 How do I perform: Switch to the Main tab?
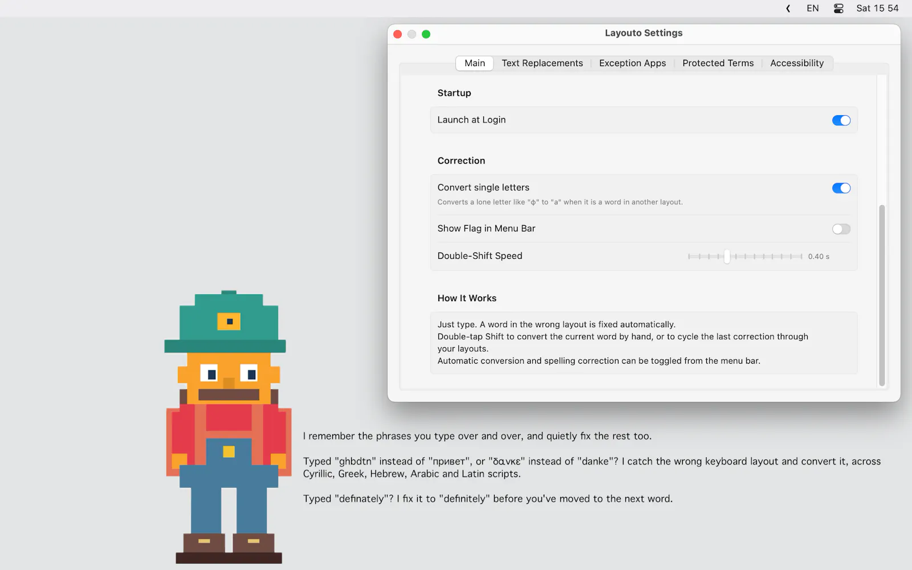pos(475,63)
